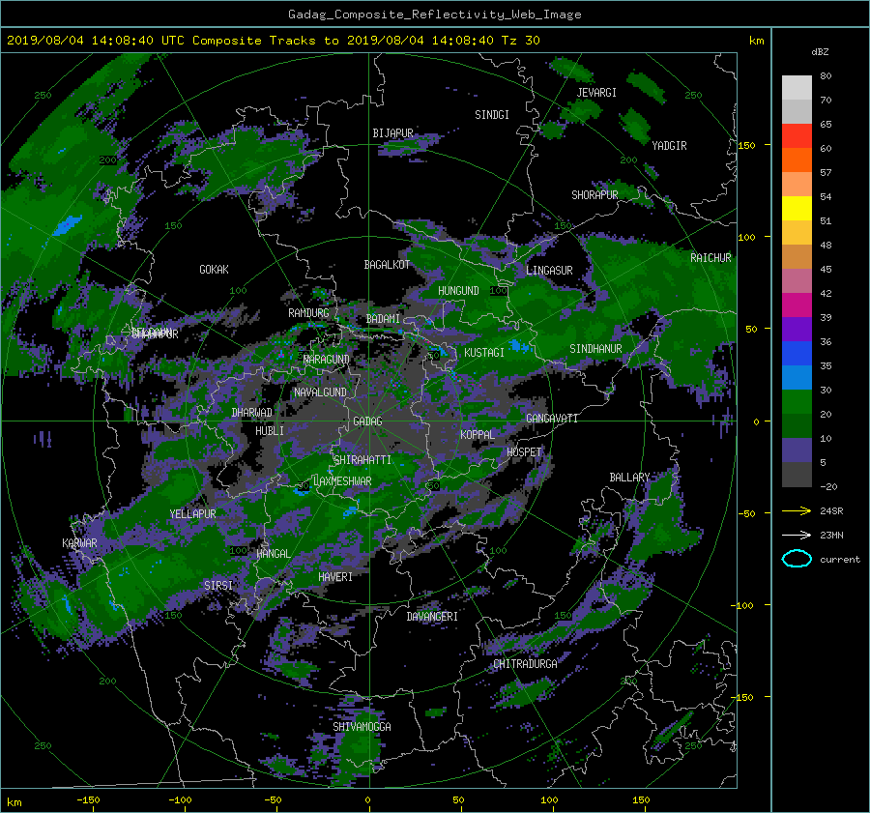Click the GANGAVATI city label

pyautogui.click(x=552, y=418)
